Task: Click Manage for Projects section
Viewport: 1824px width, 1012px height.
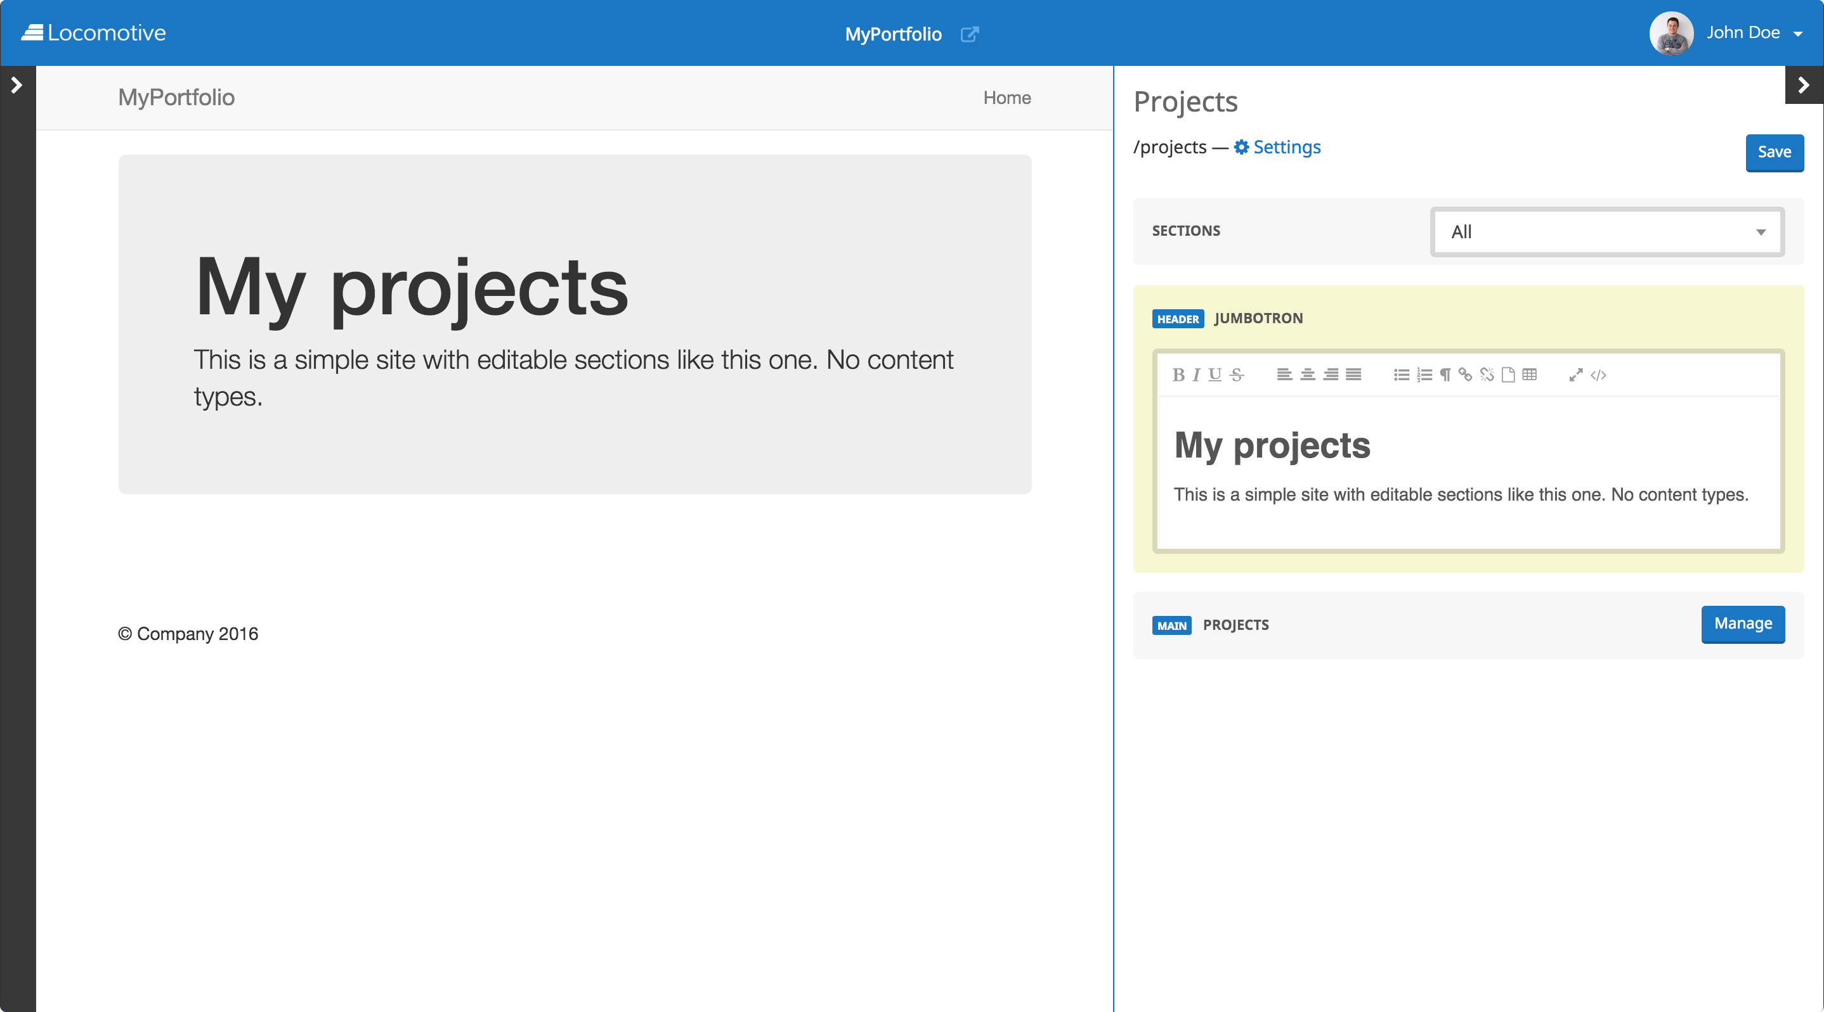Action: pos(1742,624)
